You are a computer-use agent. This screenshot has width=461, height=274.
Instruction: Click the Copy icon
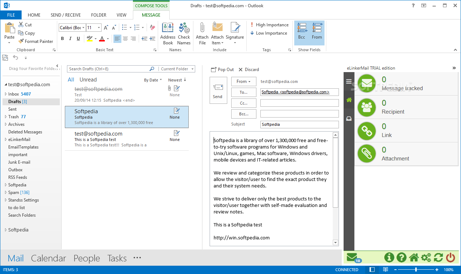pyautogui.click(x=21, y=33)
